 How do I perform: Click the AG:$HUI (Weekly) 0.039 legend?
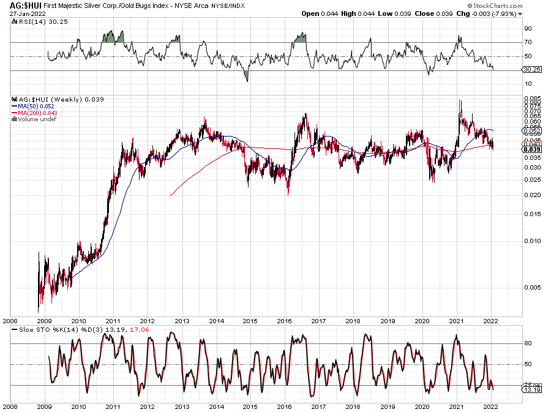coord(61,99)
